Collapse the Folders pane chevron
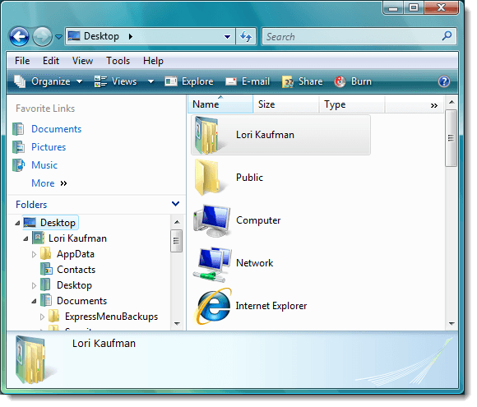The height and width of the screenshot is (407, 477). pos(175,204)
